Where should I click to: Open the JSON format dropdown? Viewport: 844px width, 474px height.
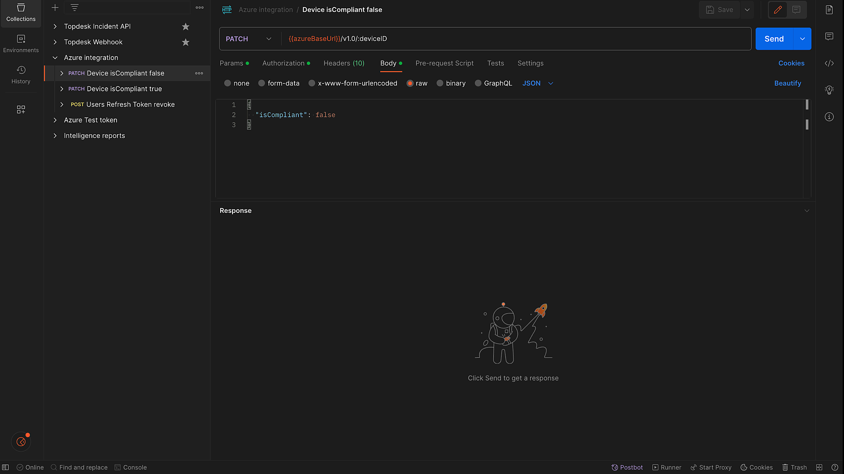click(x=538, y=83)
